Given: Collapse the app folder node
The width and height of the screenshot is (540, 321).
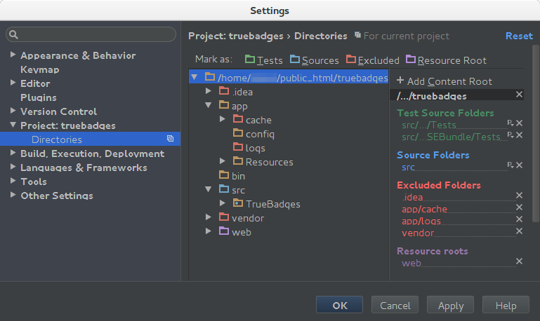Looking at the screenshot, I should pyautogui.click(x=209, y=106).
